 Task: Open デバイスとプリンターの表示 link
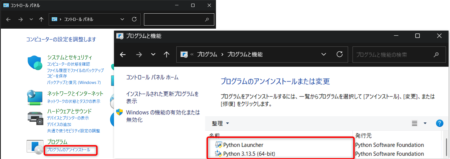tap(68, 118)
